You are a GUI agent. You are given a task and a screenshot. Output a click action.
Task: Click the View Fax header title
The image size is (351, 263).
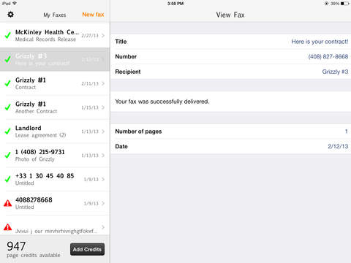click(230, 15)
